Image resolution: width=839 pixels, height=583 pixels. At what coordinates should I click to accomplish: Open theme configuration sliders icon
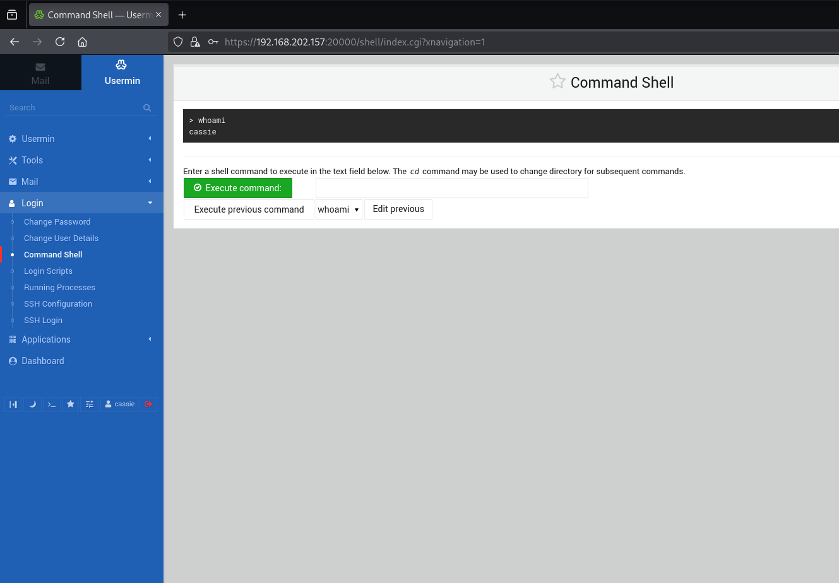point(90,404)
